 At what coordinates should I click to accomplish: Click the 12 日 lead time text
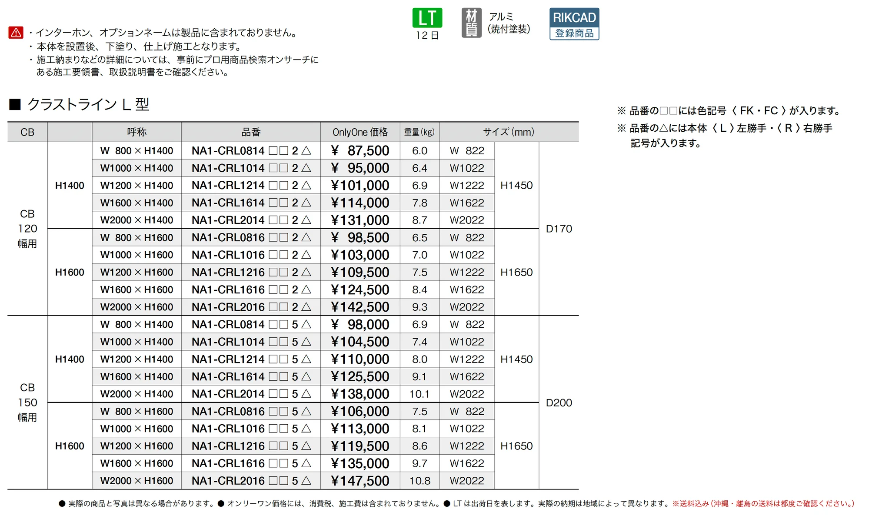coord(427,36)
